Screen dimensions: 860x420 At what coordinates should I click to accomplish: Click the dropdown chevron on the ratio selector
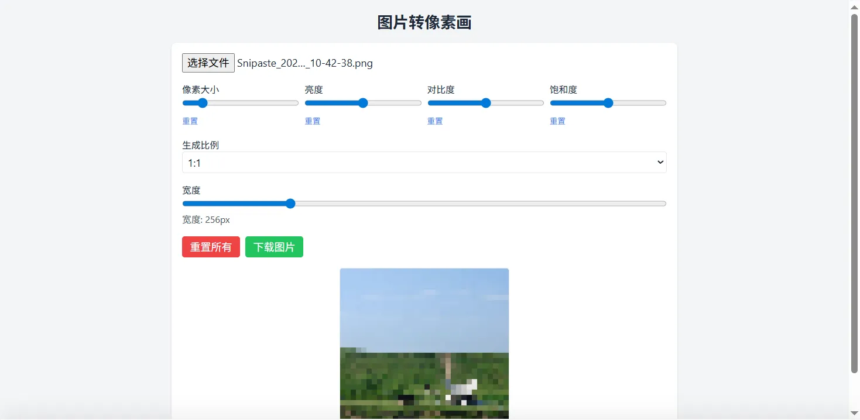[659, 162]
